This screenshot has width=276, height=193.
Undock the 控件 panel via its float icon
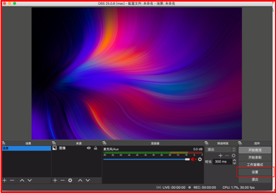[x=240, y=143]
